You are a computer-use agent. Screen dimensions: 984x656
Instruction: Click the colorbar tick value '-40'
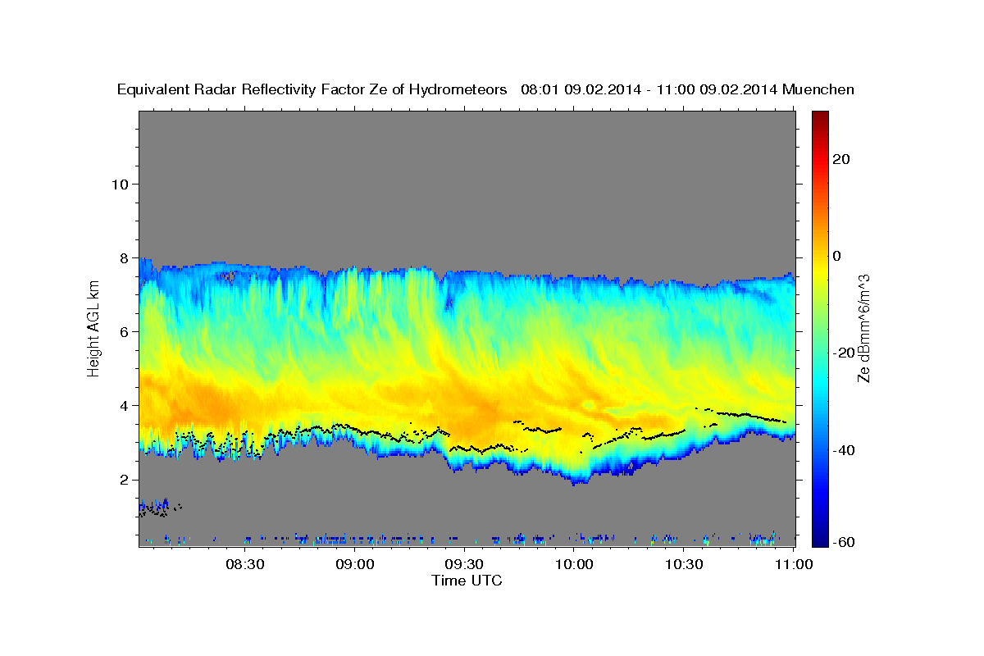[x=843, y=450]
